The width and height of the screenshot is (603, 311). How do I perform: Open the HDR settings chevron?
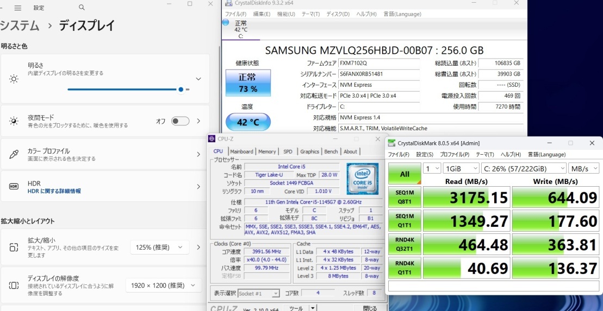point(198,187)
